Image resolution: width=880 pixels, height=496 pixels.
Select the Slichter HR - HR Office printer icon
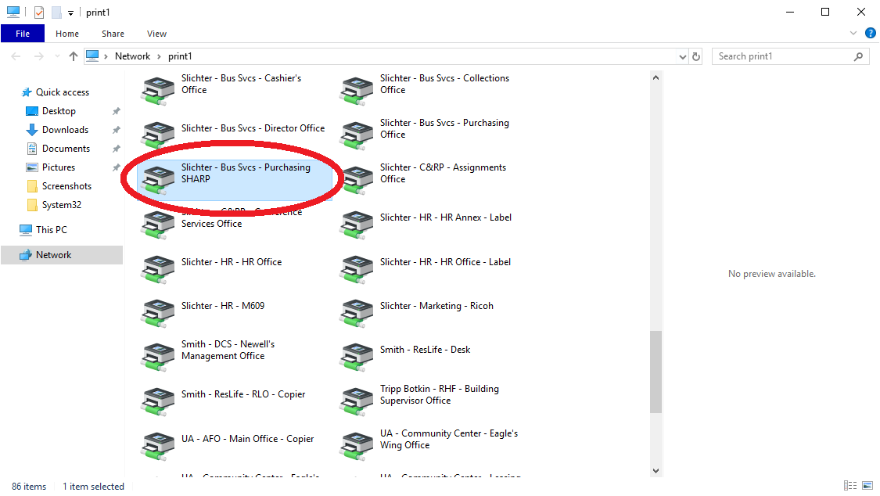point(158,269)
